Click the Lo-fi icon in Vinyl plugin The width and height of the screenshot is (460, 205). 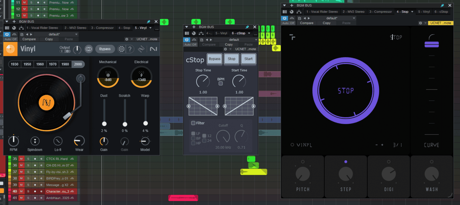pyautogui.click(x=58, y=141)
